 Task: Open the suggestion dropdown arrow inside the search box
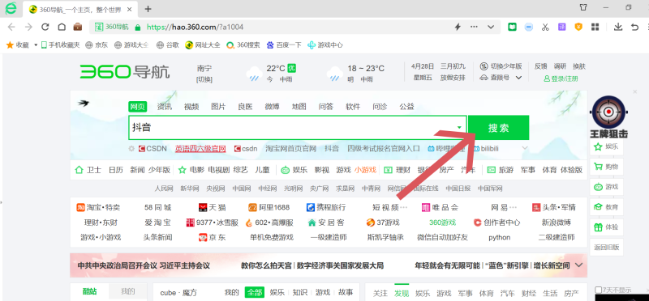tap(459, 128)
